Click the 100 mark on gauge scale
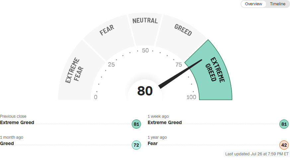The height and width of the screenshot is (165, 290). point(191,97)
